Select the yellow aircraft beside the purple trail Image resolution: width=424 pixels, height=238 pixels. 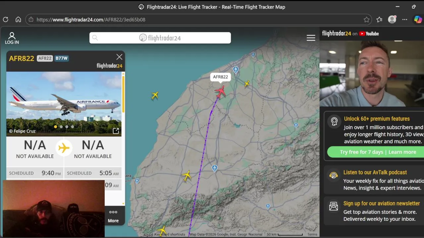click(187, 176)
